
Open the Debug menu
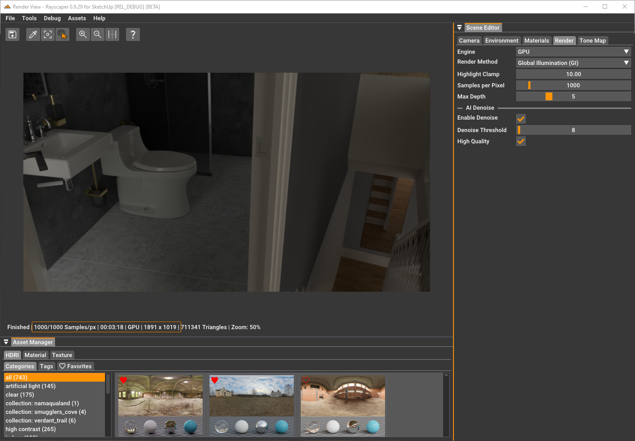(52, 18)
